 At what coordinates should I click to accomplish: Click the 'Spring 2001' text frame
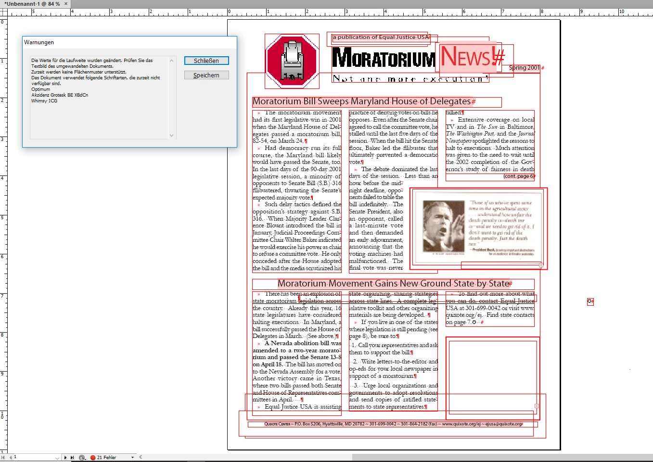pyautogui.click(x=525, y=68)
